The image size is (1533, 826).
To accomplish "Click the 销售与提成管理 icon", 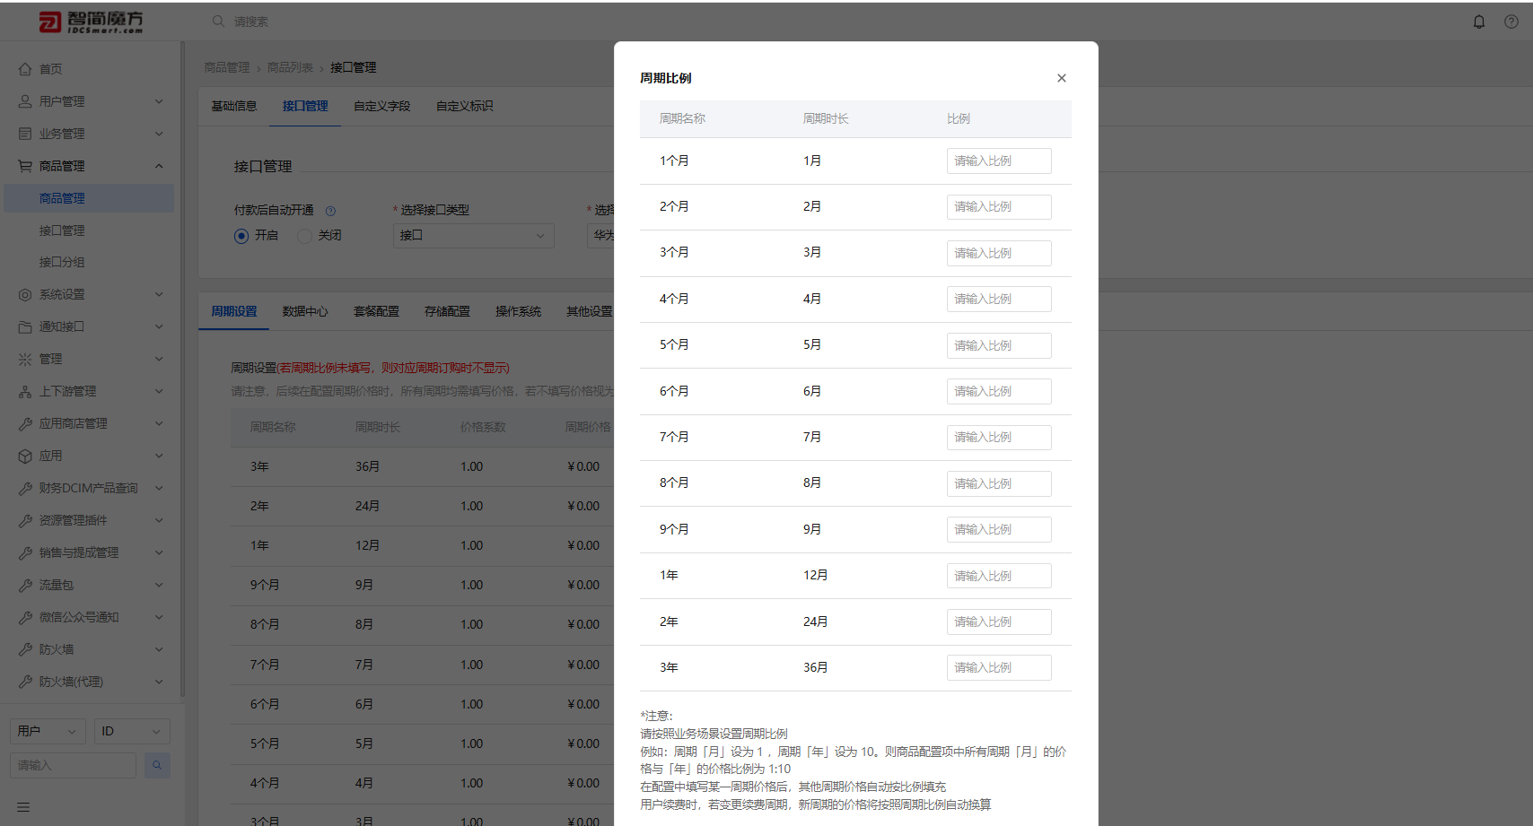I will (25, 552).
